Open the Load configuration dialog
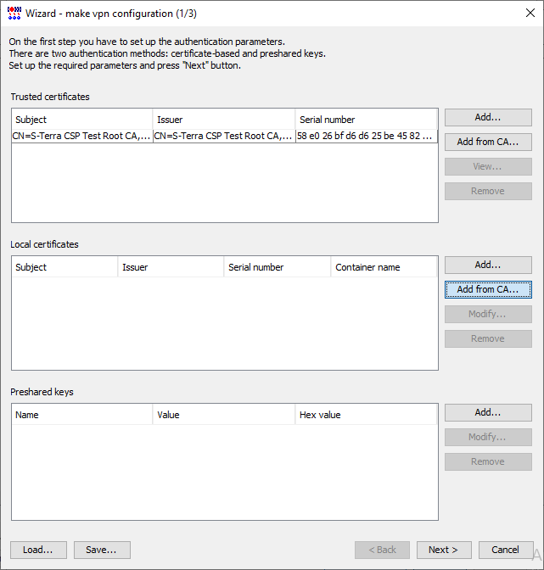 click(38, 550)
